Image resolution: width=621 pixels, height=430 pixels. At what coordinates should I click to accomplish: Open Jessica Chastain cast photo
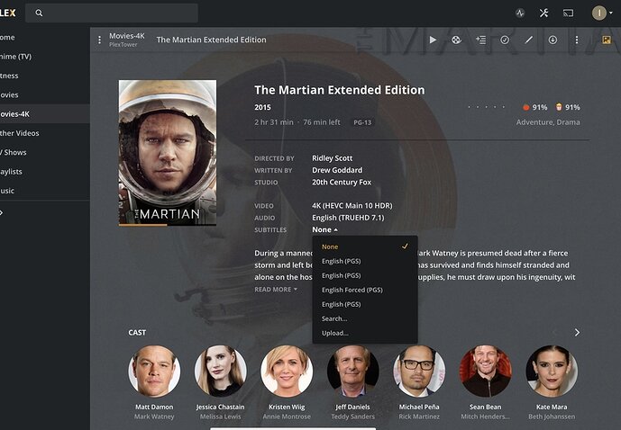click(x=220, y=372)
